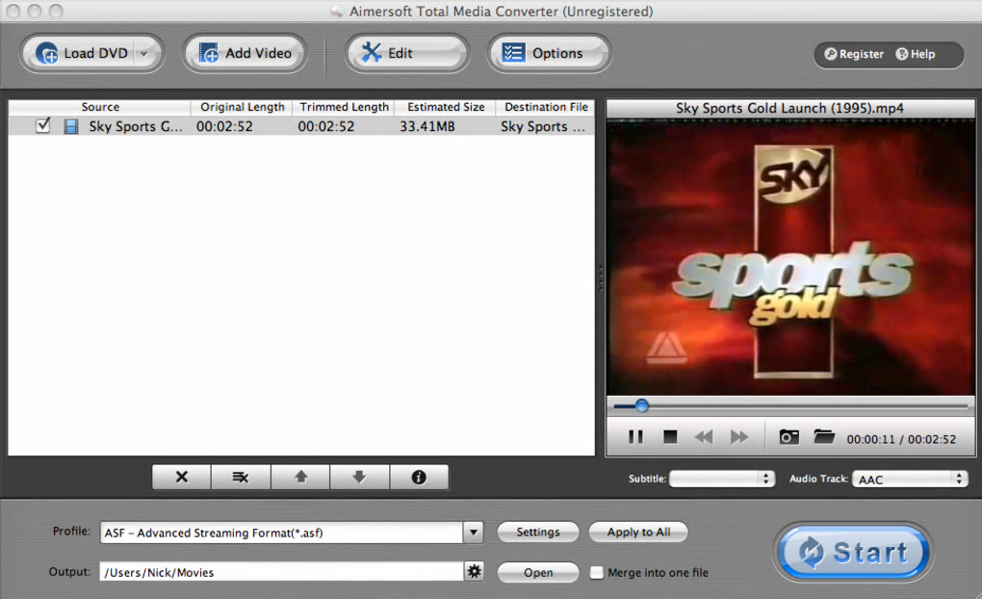Image resolution: width=982 pixels, height=599 pixels.
Task: Remove the selected item with the X icon
Action: [182, 477]
